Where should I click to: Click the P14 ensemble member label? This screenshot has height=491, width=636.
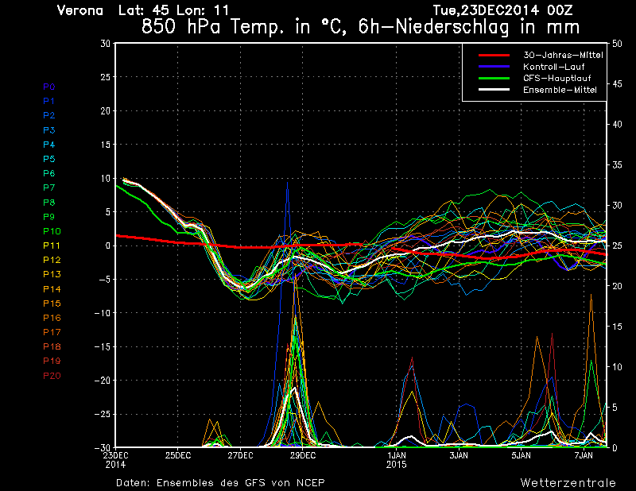[52, 289]
